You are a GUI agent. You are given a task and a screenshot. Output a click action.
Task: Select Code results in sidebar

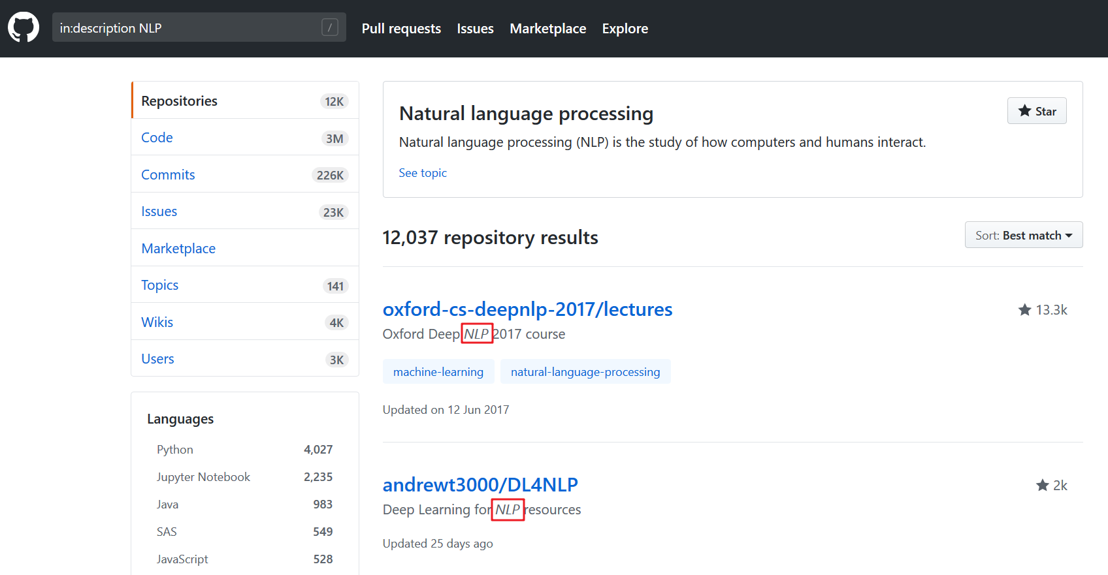[x=157, y=138]
